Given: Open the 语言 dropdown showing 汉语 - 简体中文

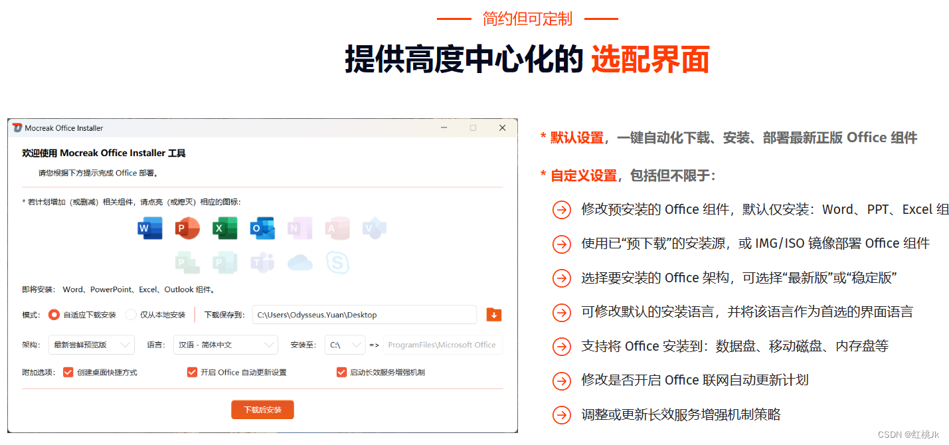Looking at the screenshot, I should (225, 345).
